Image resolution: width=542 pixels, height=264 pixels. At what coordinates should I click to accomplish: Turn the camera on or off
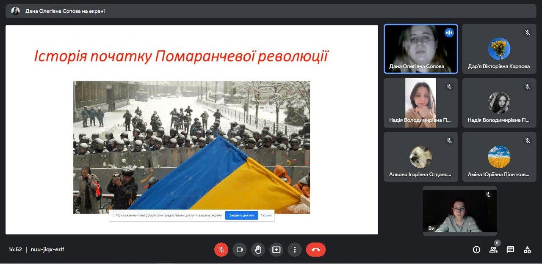[239, 250]
